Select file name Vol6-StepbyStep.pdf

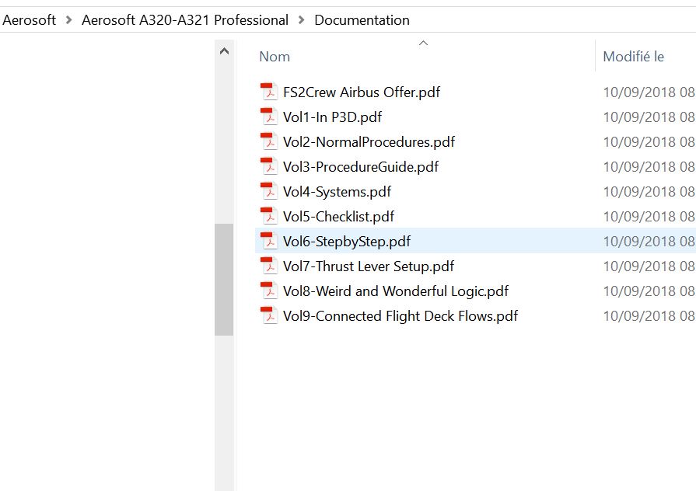(347, 242)
